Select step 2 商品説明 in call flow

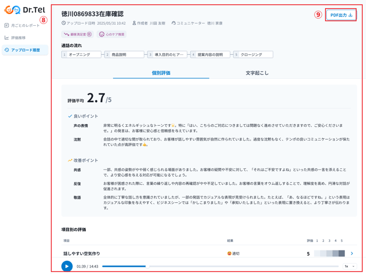point(124,55)
